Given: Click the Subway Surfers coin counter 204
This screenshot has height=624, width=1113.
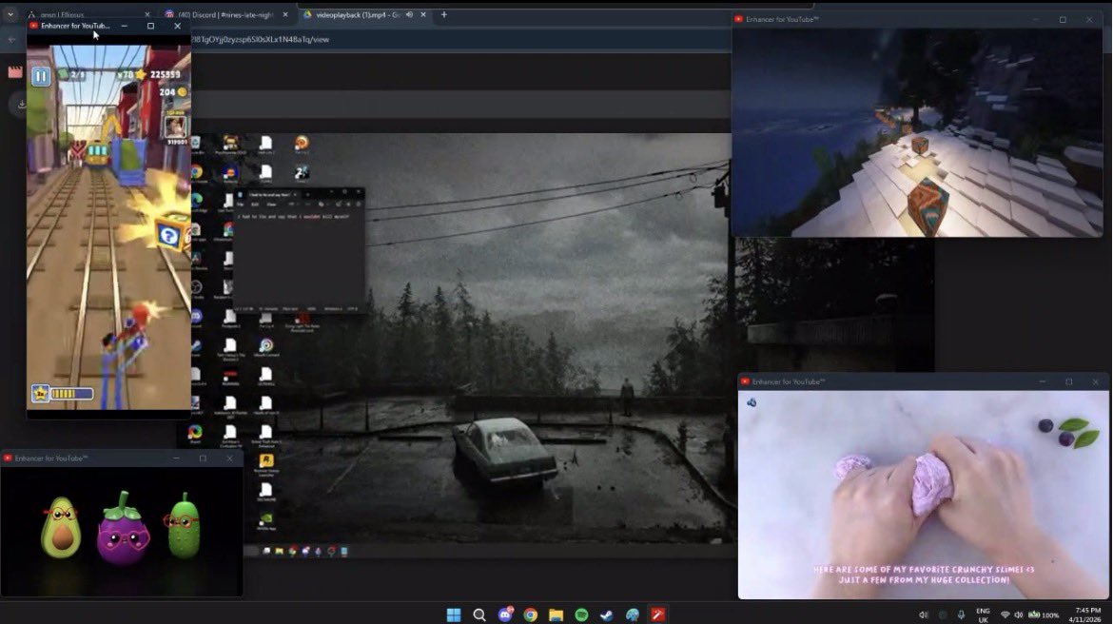Looking at the screenshot, I should 172,92.
